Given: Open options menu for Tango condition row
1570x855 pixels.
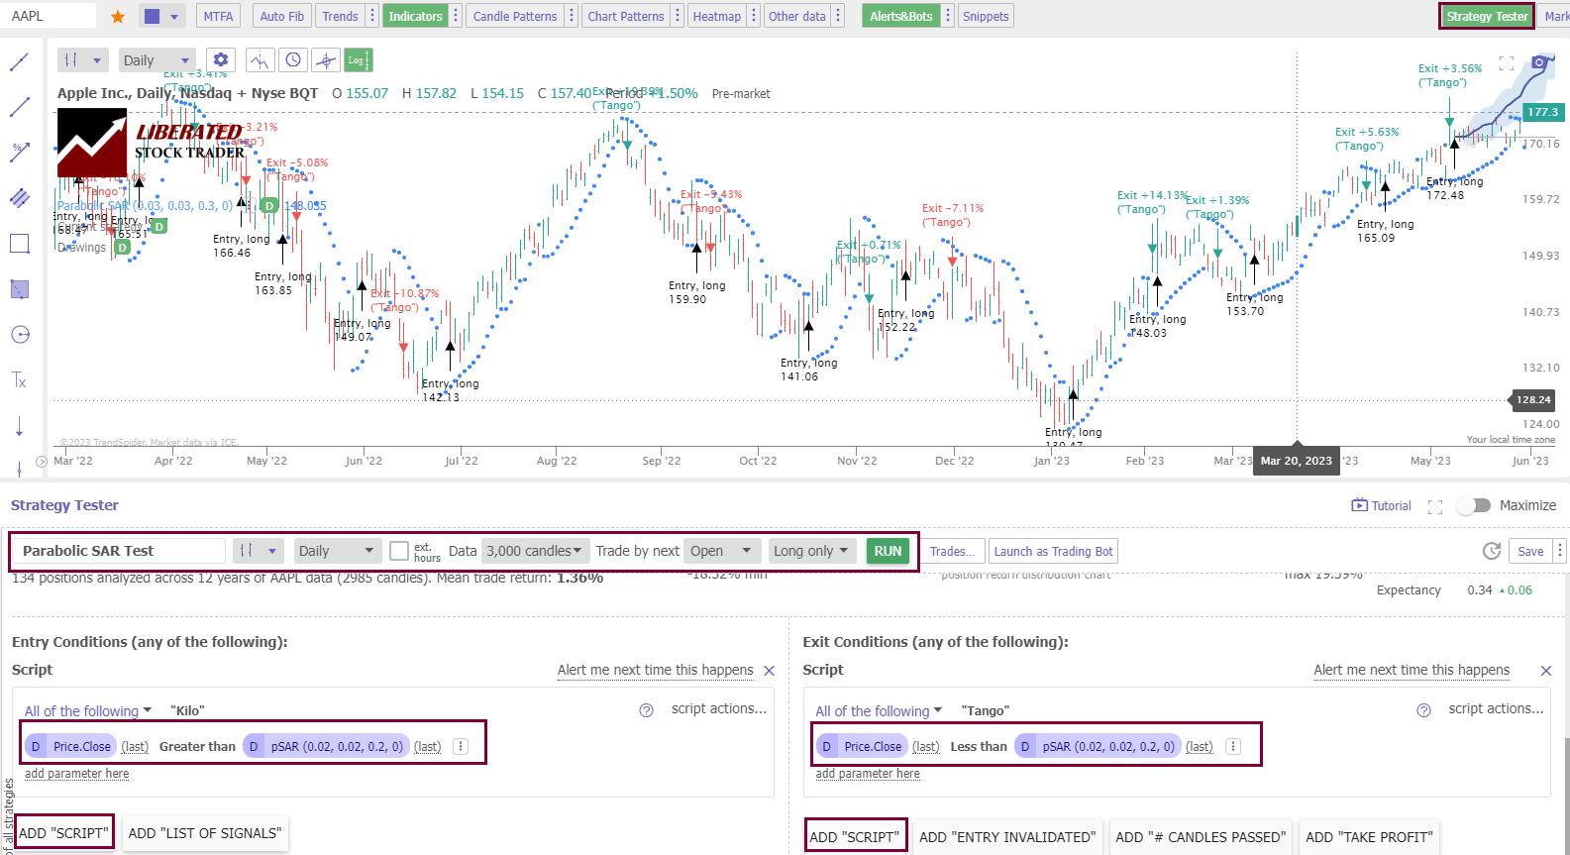Looking at the screenshot, I should 1233,746.
